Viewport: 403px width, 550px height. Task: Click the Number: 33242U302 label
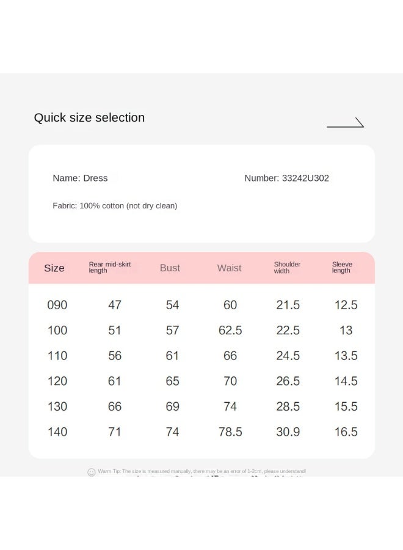coord(286,178)
